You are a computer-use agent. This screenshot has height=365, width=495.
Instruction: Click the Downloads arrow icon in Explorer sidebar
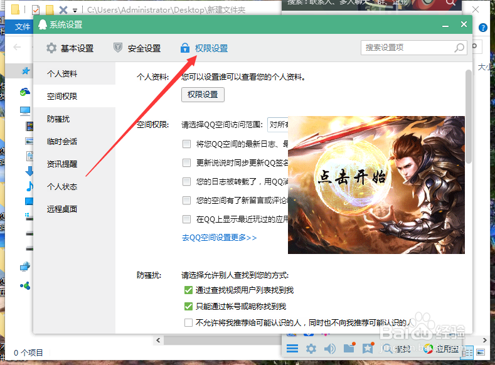[x=29, y=171]
